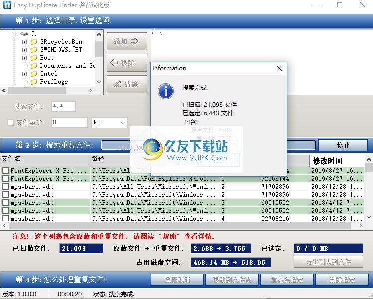
Task: Click the folder tree scroll-left arrow
Action: (x=4, y=90)
